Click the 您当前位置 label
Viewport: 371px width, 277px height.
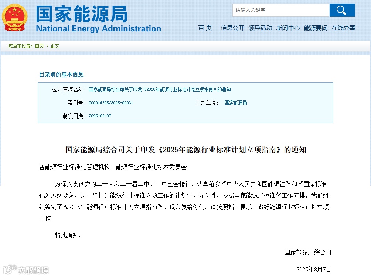20,46
